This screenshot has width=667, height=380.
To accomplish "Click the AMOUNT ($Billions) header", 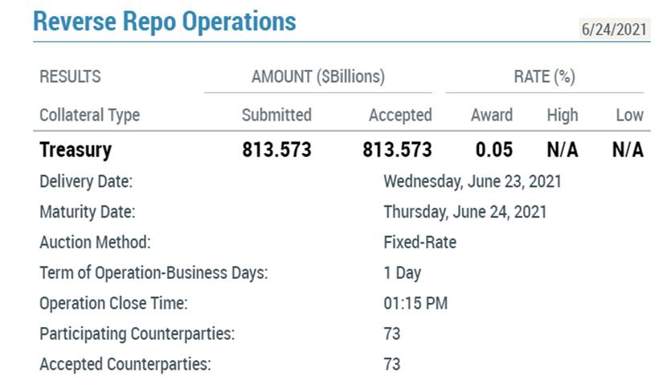I will [x=318, y=77].
